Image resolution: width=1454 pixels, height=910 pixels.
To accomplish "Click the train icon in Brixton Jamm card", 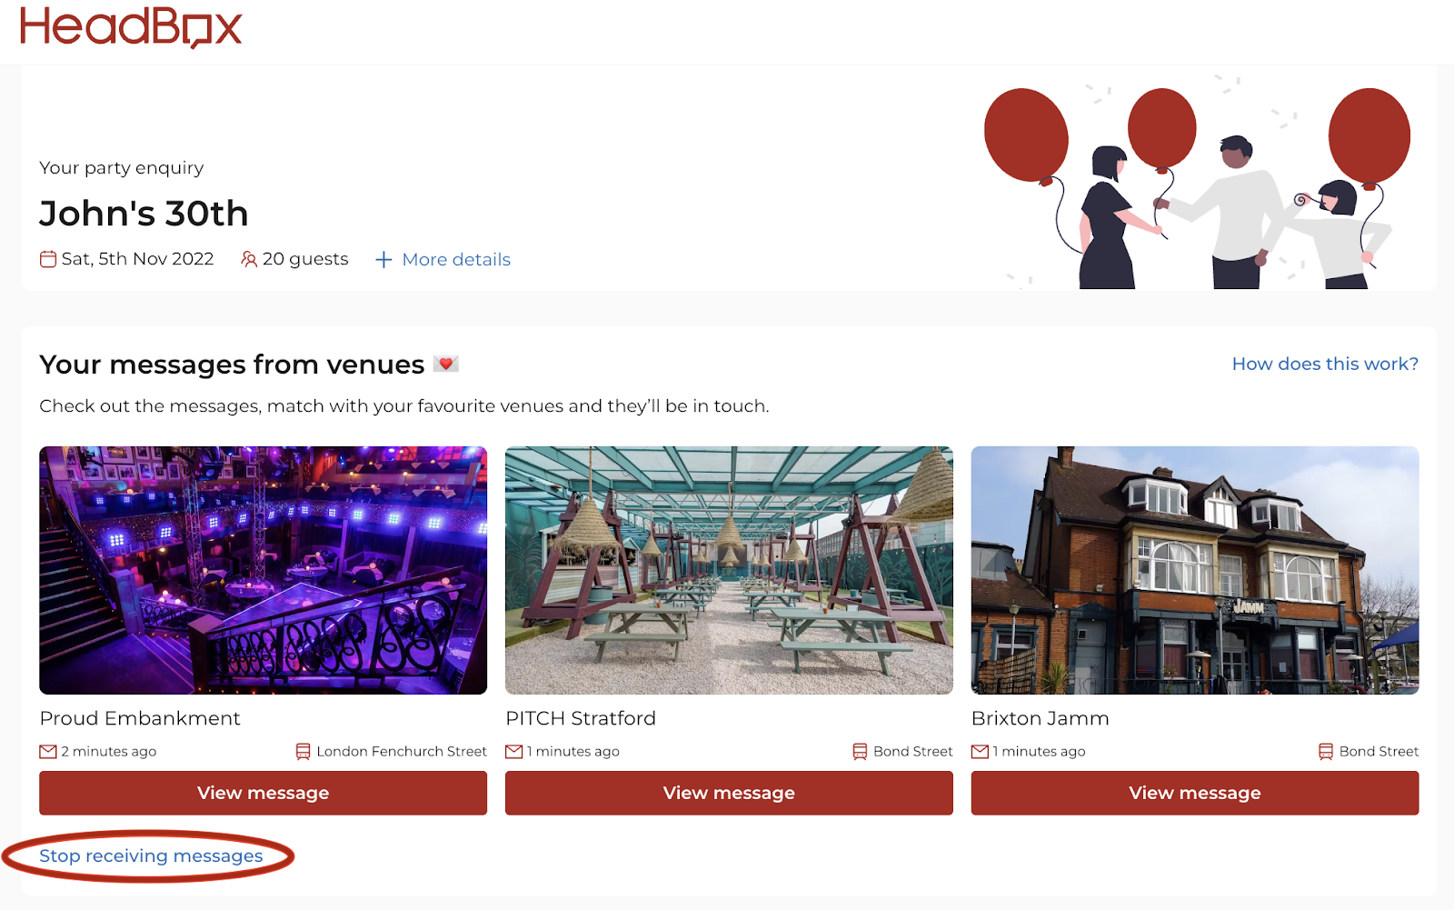I will [1326, 752].
